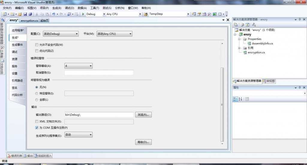Click the New Project toolbar icon
The height and width of the screenshot is (165, 307).
5,14
